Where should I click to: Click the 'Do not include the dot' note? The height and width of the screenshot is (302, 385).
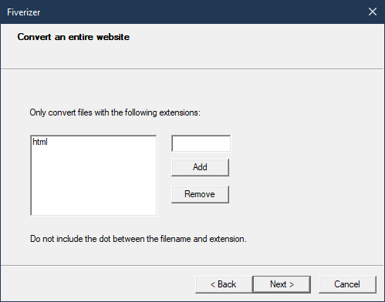coord(138,239)
